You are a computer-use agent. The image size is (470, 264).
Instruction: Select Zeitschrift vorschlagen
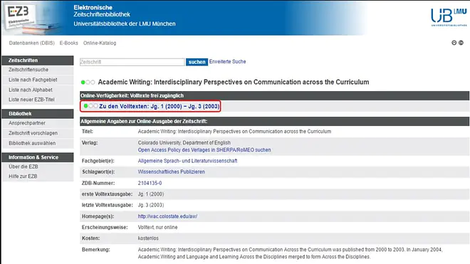pos(33,133)
